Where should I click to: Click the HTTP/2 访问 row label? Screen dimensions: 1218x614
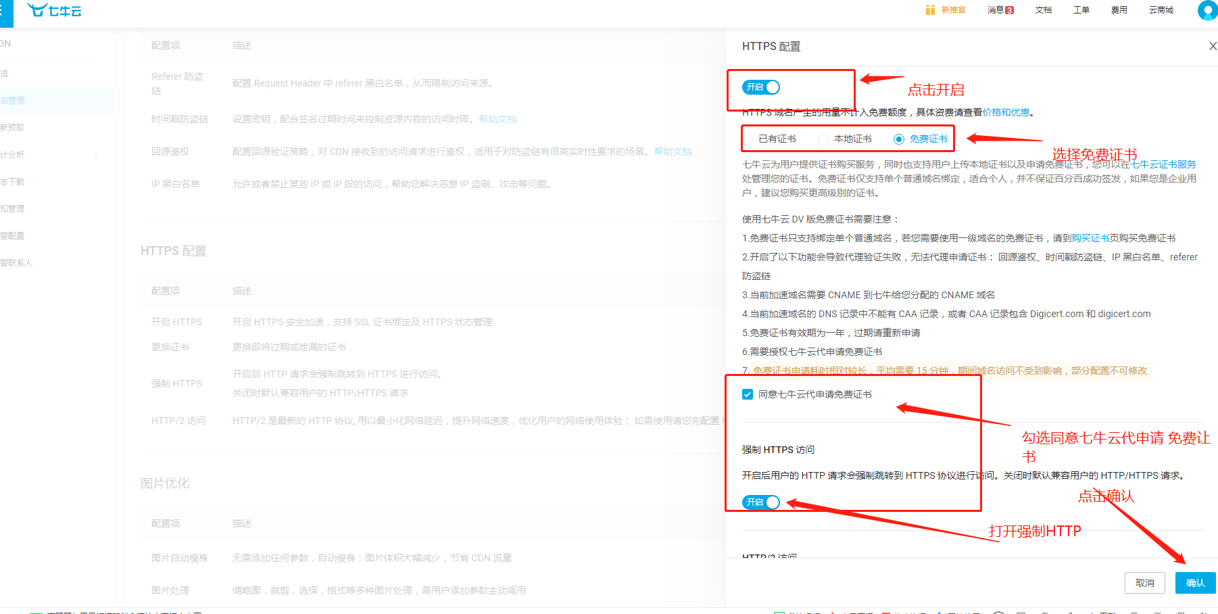pyautogui.click(x=178, y=421)
